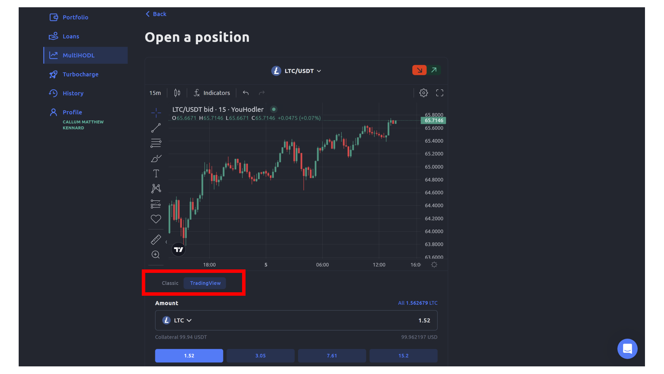This screenshot has width=664, height=374.
Task: Expand the LTC collateral currency selector
Action: click(177, 320)
